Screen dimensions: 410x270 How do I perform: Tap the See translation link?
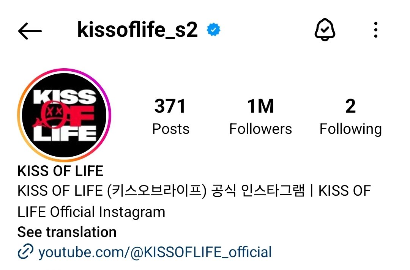pos(67,232)
